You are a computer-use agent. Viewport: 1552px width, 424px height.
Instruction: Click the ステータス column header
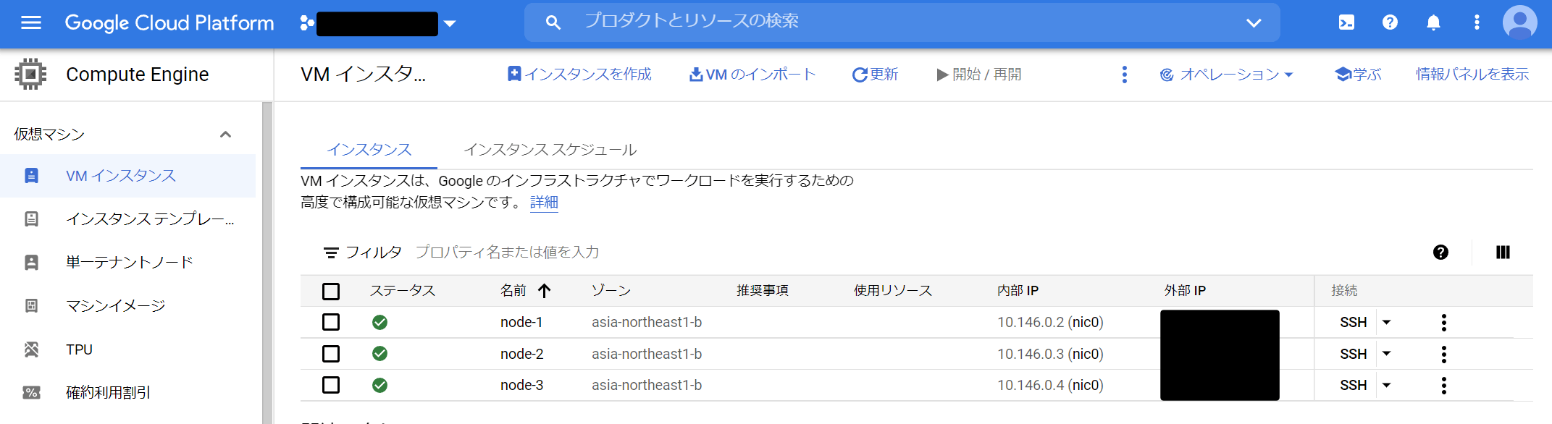coord(403,291)
